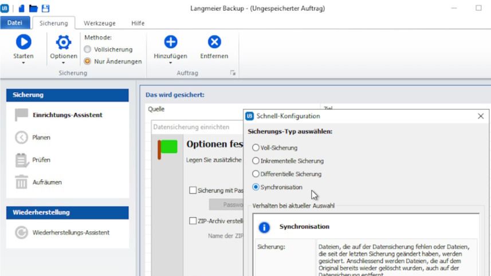This screenshot has height=276, width=491.
Task: Click the green flag icon in wizard
Action: point(167,149)
